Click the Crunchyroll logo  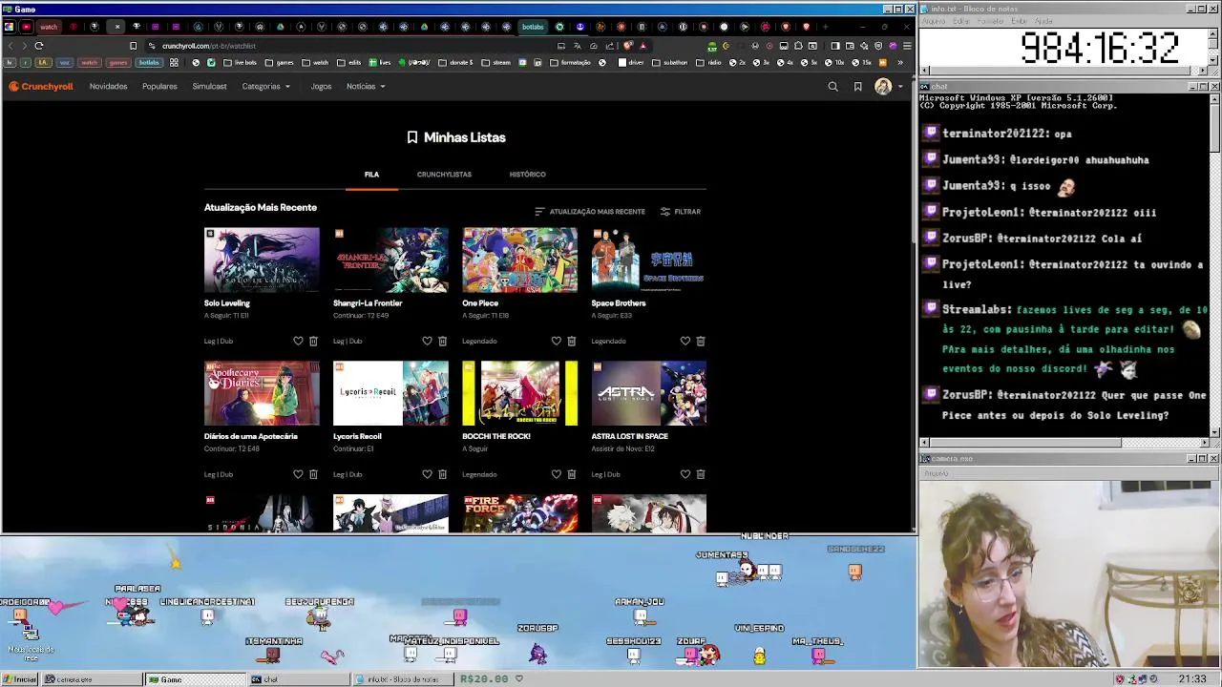41,87
